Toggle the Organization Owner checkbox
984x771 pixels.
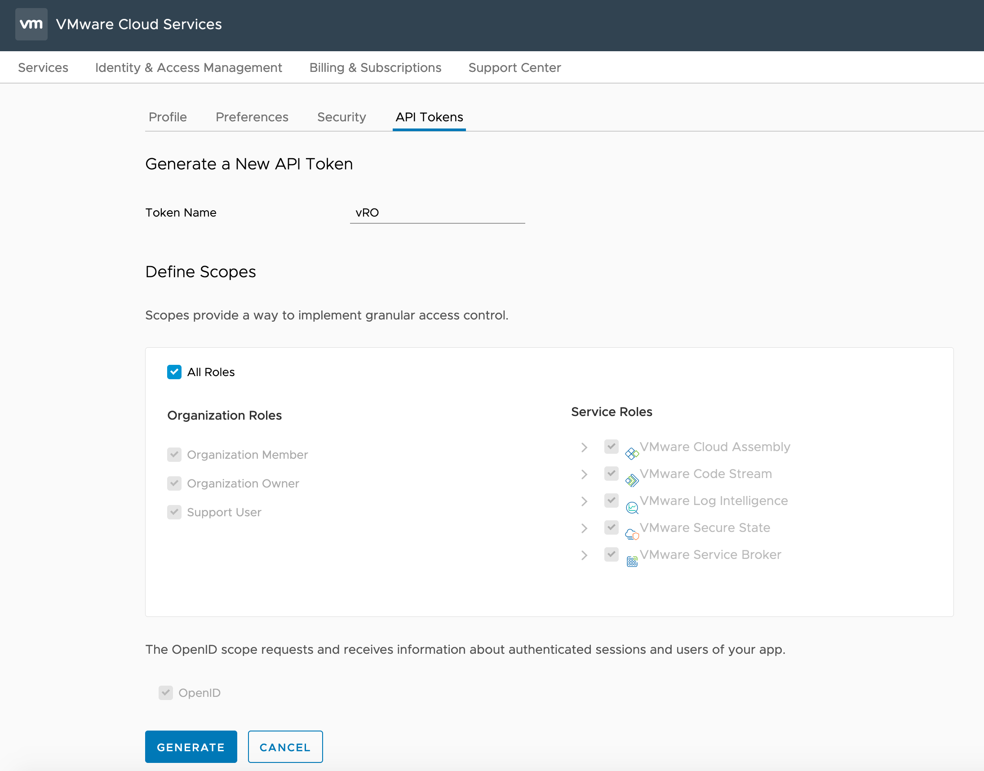pyautogui.click(x=174, y=483)
